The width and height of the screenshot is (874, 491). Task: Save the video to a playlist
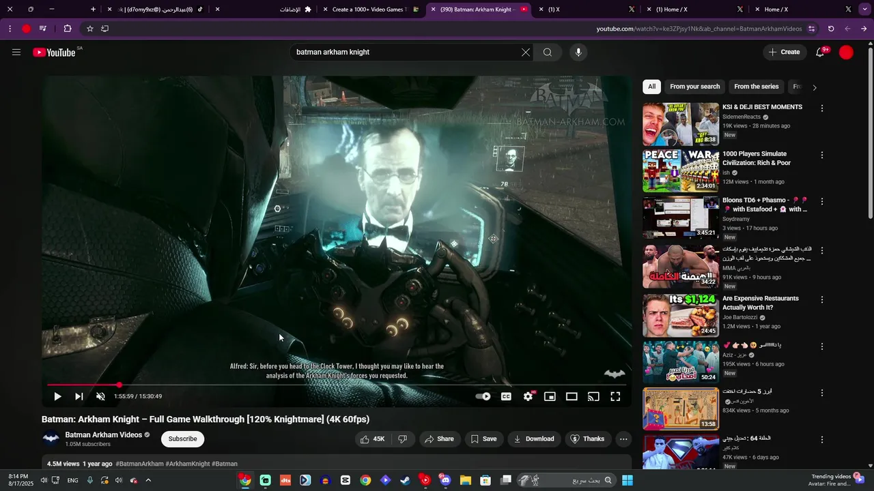pos(483,439)
